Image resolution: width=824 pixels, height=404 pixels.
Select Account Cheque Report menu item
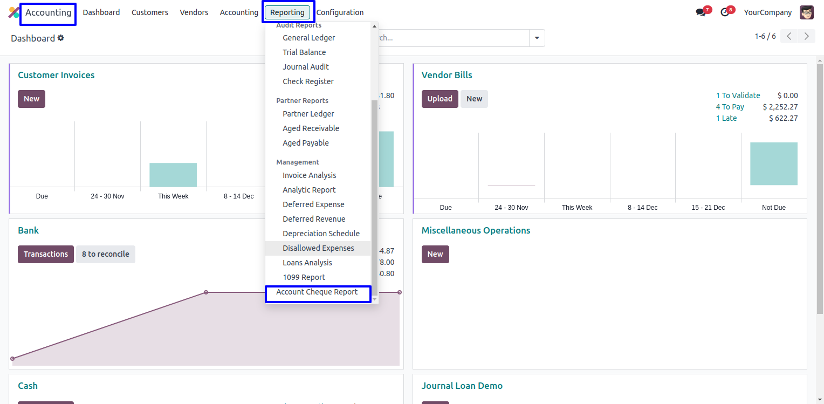point(317,292)
